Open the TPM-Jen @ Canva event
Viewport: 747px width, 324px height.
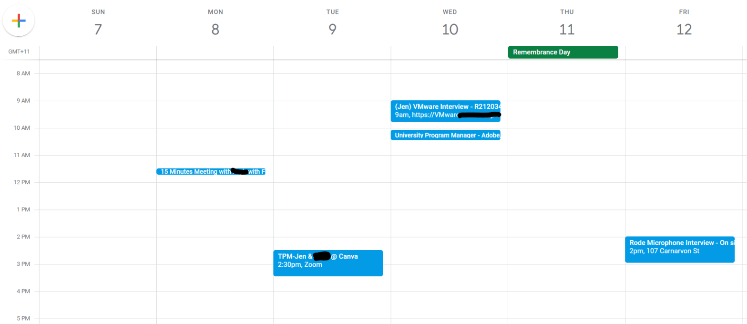[x=327, y=263]
